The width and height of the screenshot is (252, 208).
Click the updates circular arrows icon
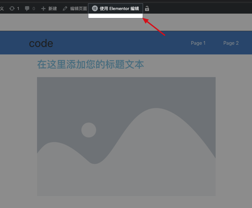(x=12, y=8)
